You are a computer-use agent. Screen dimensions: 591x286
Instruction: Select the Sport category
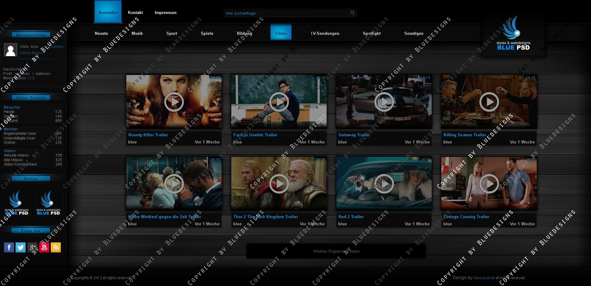tap(172, 33)
